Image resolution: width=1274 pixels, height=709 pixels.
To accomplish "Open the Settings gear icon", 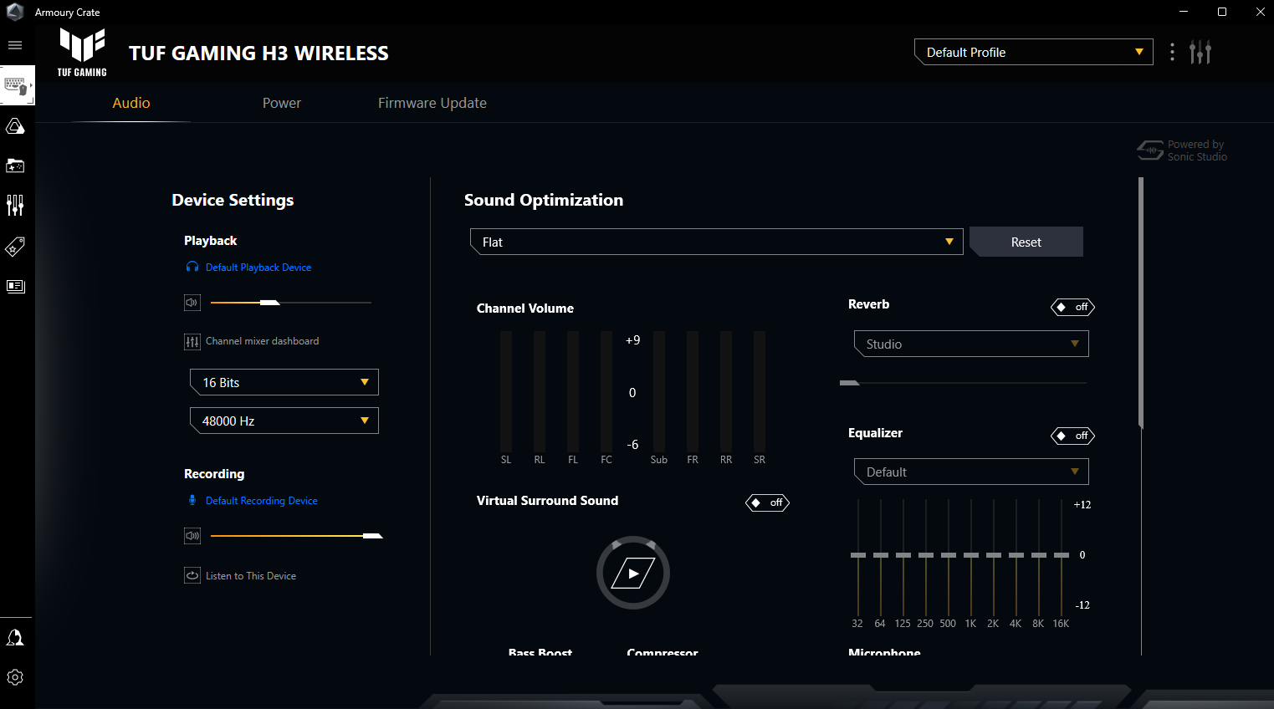I will point(15,677).
